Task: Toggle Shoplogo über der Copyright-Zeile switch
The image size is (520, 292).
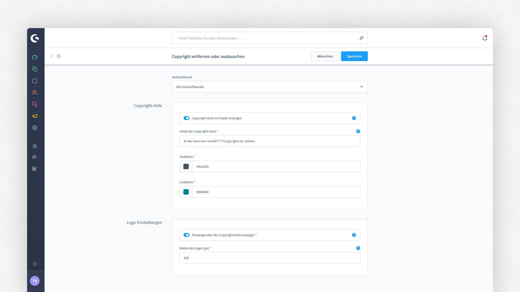Action: tap(187, 235)
